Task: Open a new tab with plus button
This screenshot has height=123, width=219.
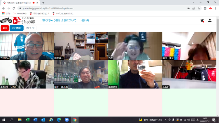Action: 43,3
